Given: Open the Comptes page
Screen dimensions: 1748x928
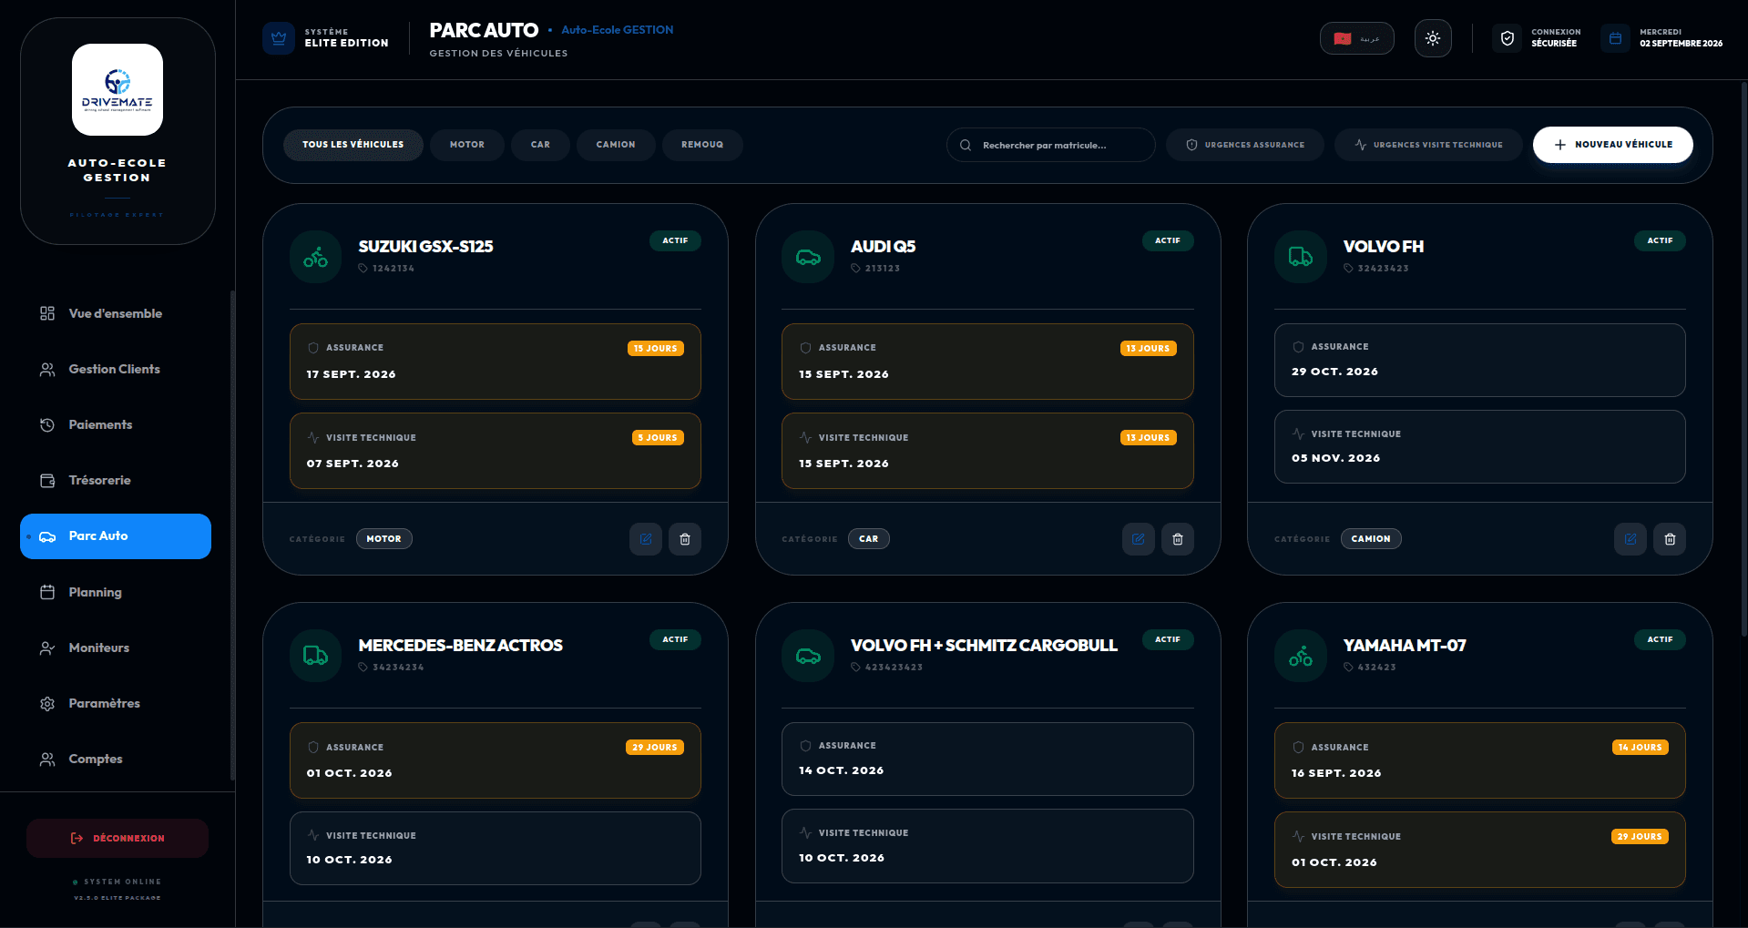Looking at the screenshot, I should [116, 759].
